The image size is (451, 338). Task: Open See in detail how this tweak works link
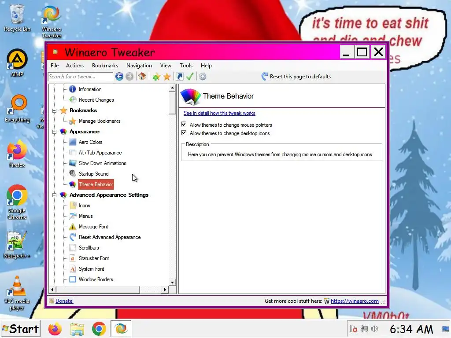coord(219,113)
